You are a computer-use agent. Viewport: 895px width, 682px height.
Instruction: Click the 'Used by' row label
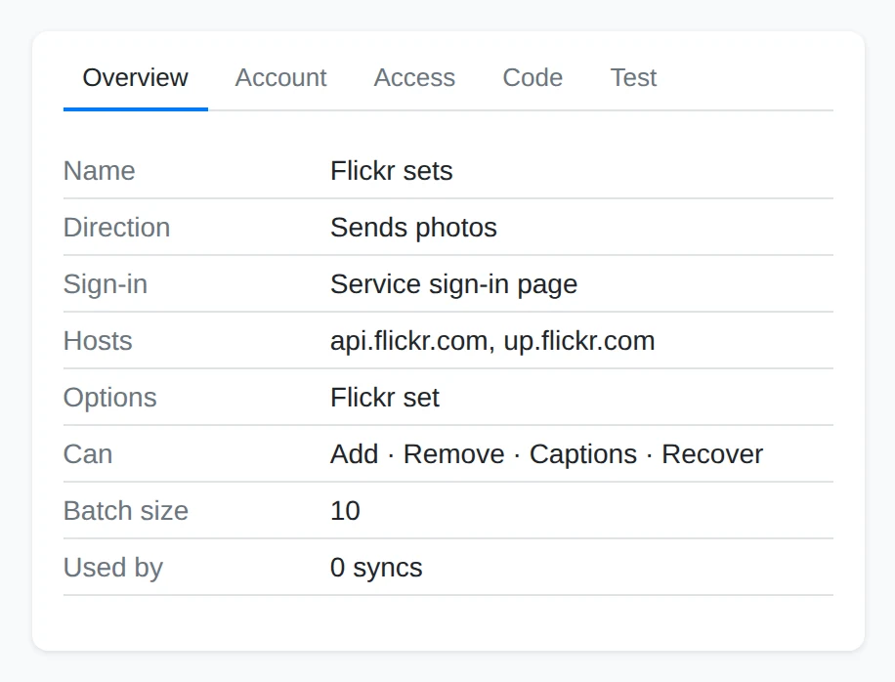point(113,568)
